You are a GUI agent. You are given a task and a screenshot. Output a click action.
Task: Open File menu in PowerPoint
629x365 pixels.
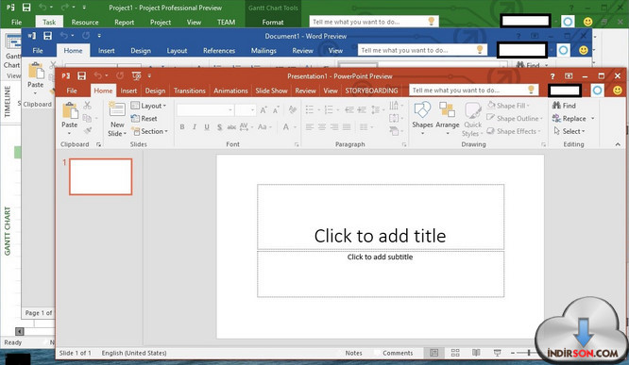click(72, 91)
